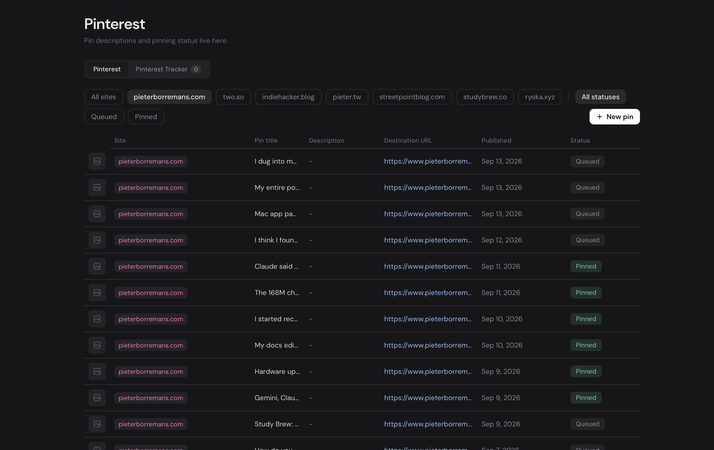The height and width of the screenshot is (450, 714).
Task: Select pin title 'Mac app pa...'
Action: 275,214
